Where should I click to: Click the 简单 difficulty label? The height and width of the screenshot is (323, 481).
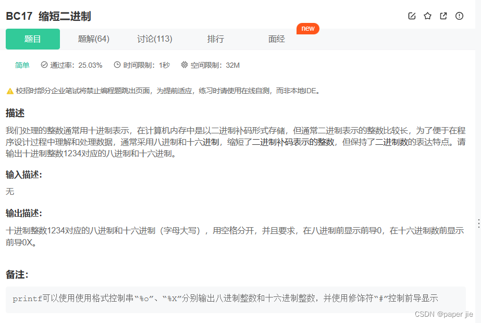(x=22, y=65)
